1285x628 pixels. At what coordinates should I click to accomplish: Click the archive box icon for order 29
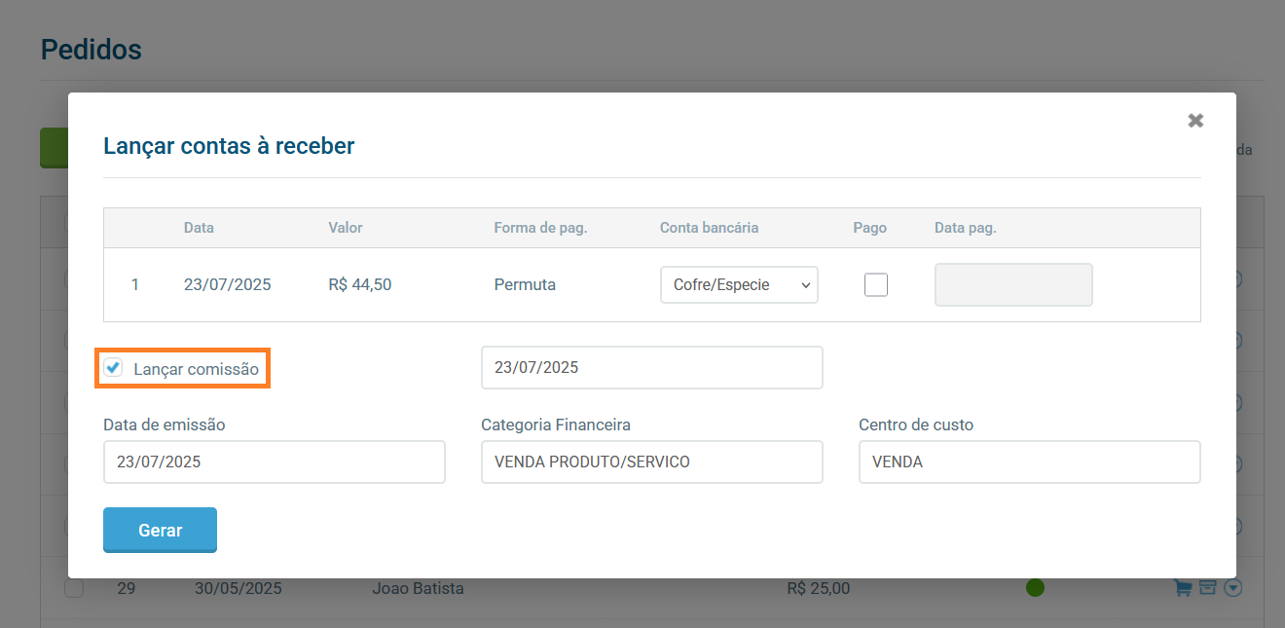tap(1207, 588)
